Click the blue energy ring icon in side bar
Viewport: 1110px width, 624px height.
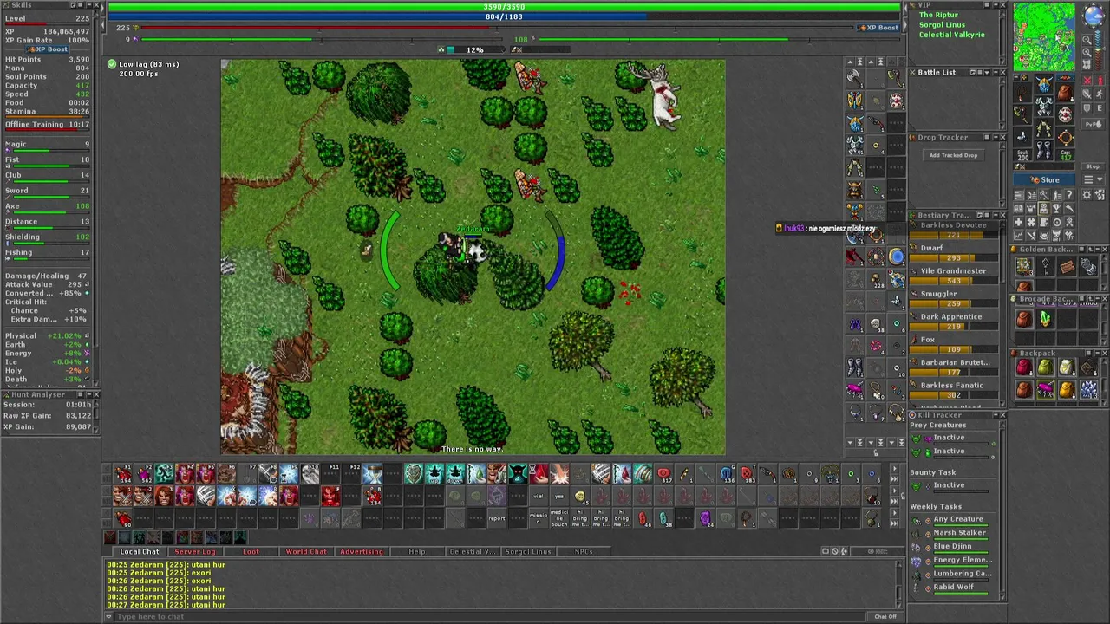pyautogui.click(x=896, y=255)
